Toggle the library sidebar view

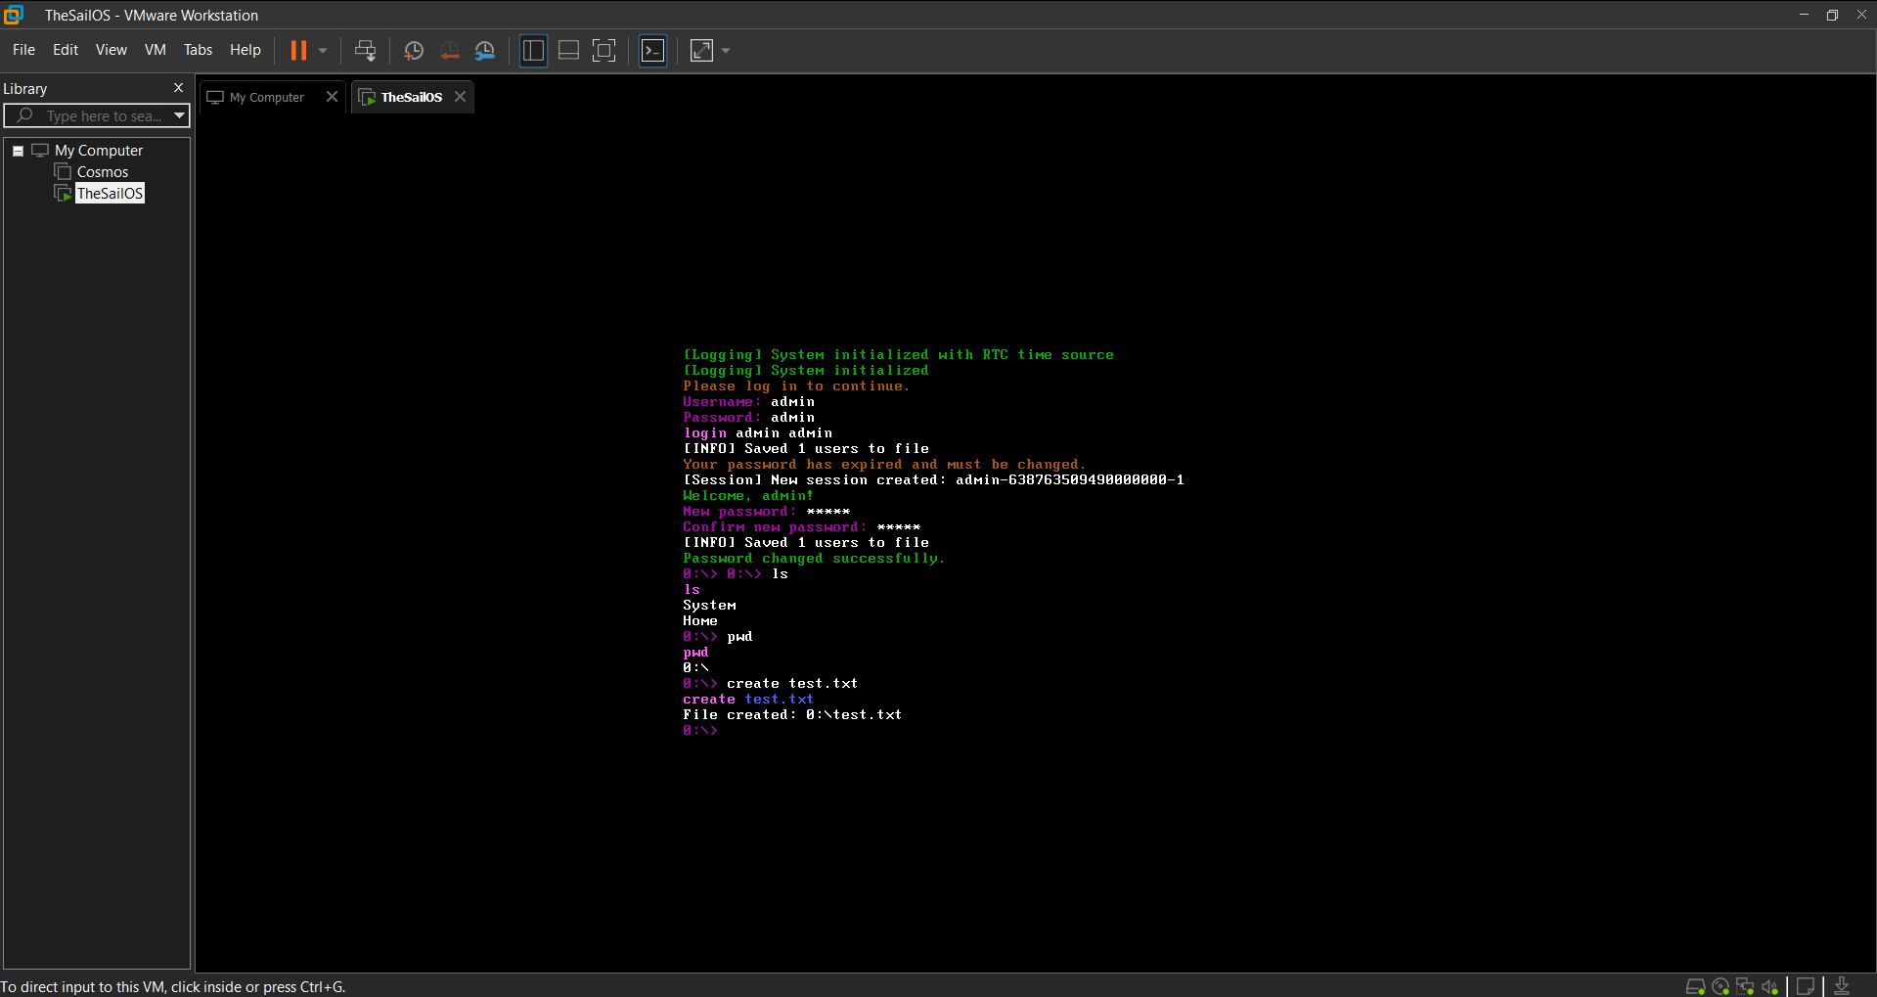(x=533, y=51)
